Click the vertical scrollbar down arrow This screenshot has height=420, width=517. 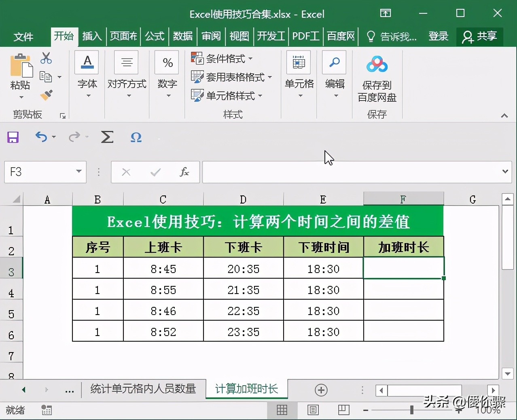pyautogui.click(x=507, y=374)
